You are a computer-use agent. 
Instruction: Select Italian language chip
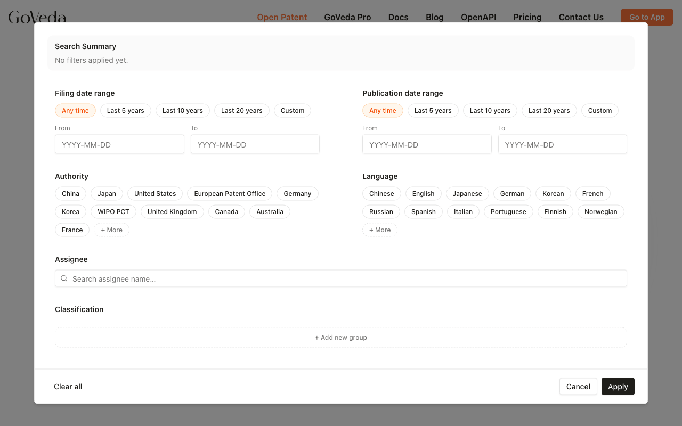463,212
